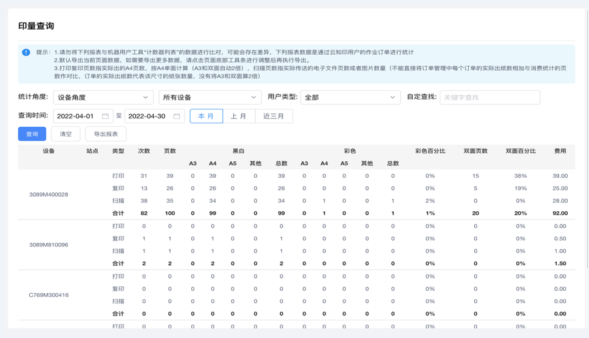Click the blue 查询 button
This screenshot has height=338, width=589.
click(32, 134)
